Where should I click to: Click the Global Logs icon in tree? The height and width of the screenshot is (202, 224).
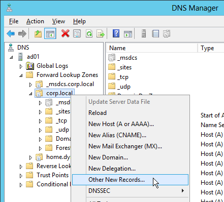pos(30,66)
